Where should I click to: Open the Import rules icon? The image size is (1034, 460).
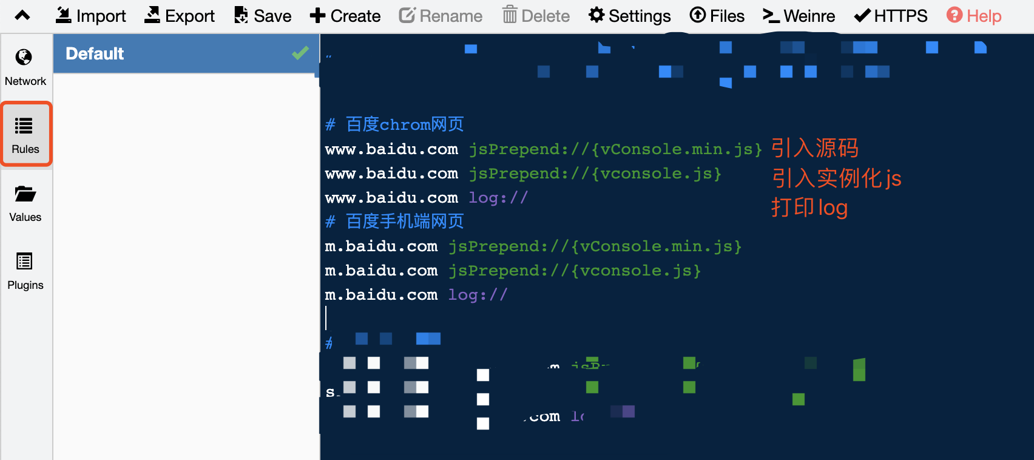[x=90, y=15]
